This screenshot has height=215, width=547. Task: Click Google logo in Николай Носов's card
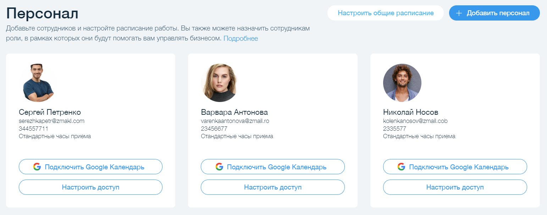tap(401, 167)
